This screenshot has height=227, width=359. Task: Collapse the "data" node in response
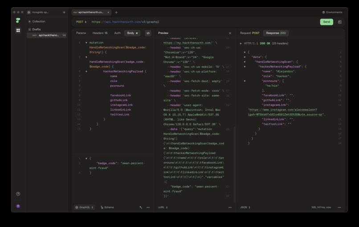click(x=245, y=57)
